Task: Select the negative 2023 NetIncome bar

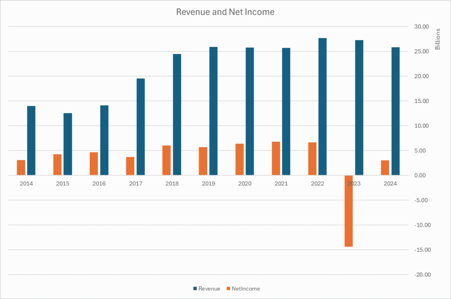Action: pos(348,211)
